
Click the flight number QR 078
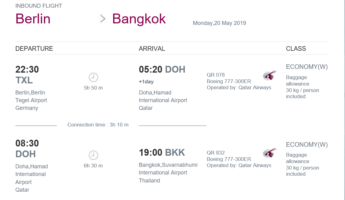[x=216, y=75]
